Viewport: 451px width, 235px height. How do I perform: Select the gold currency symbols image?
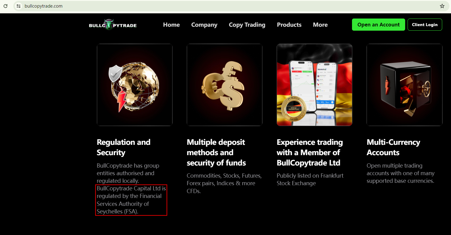224,85
